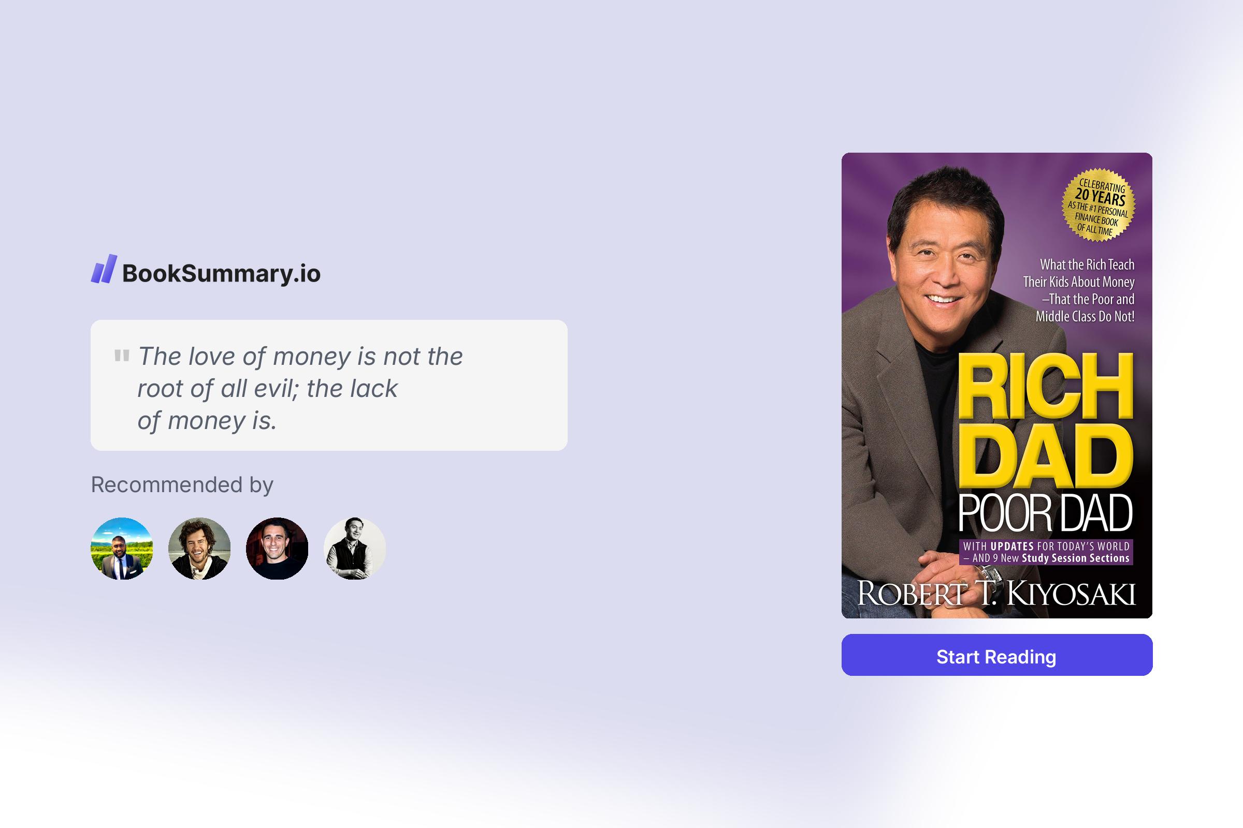Select the second smiling recommender avatar
The height and width of the screenshot is (828, 1243).
[x=199, y=549]
